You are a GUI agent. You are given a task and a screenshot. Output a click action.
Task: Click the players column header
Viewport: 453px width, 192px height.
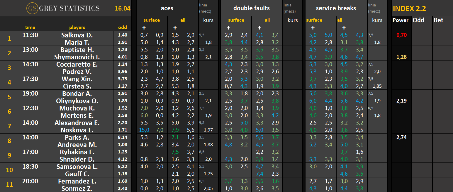pyautogui.click(x=77, y=27)
